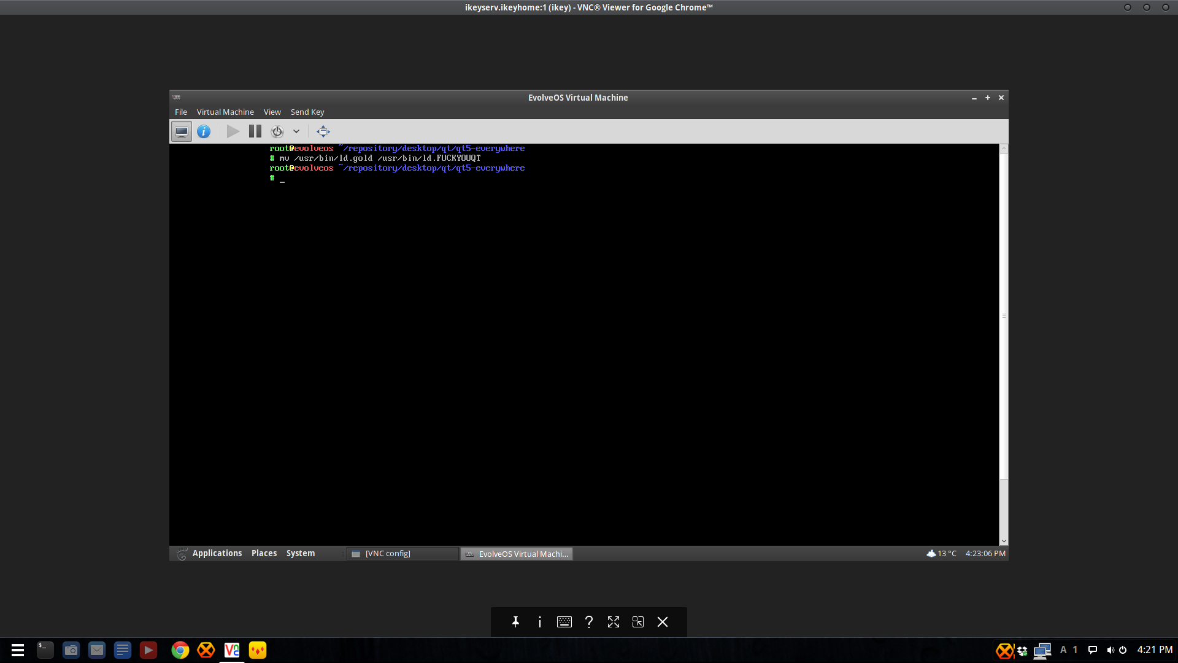1178x663 pixels.
Task: Click the remote panel foot logo icon
Action: [x=182, y=554]
